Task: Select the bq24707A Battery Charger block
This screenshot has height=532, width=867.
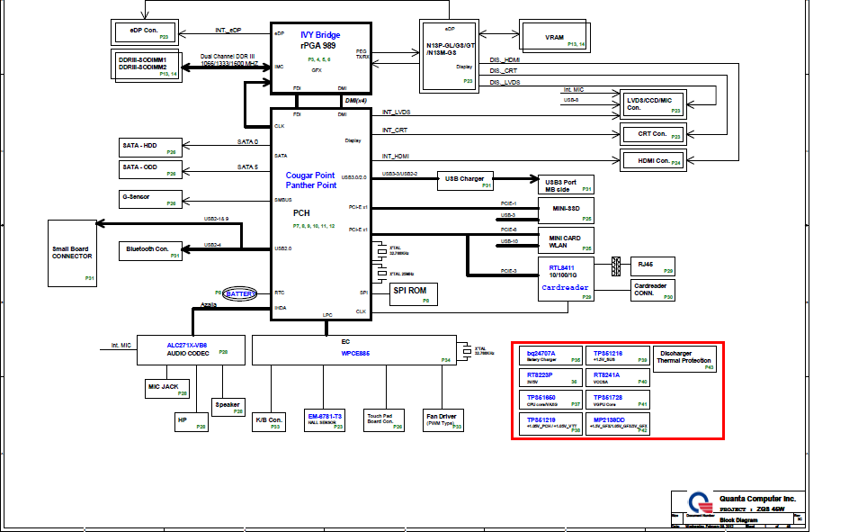Action: [550, 356]
